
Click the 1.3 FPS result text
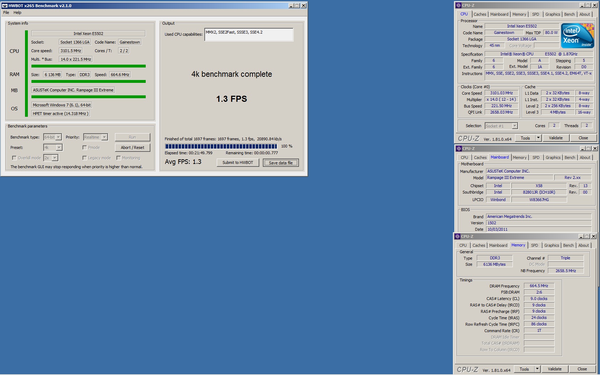pos(231,99)
